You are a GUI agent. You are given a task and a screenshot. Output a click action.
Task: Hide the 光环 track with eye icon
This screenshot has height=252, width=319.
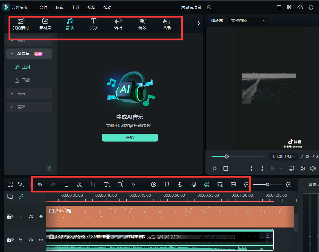[x=41, y=217]
